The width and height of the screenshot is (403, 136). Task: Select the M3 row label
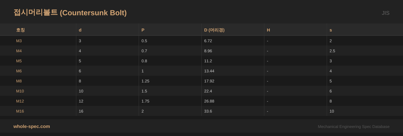coord(19,41)
